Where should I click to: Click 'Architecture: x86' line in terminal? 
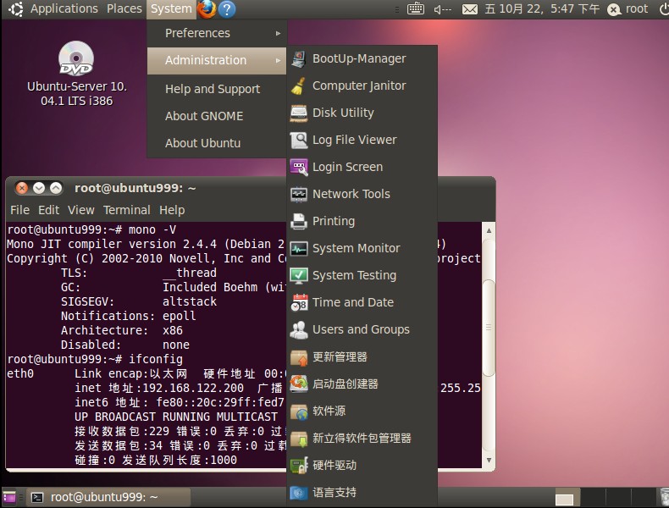(122, 330)
